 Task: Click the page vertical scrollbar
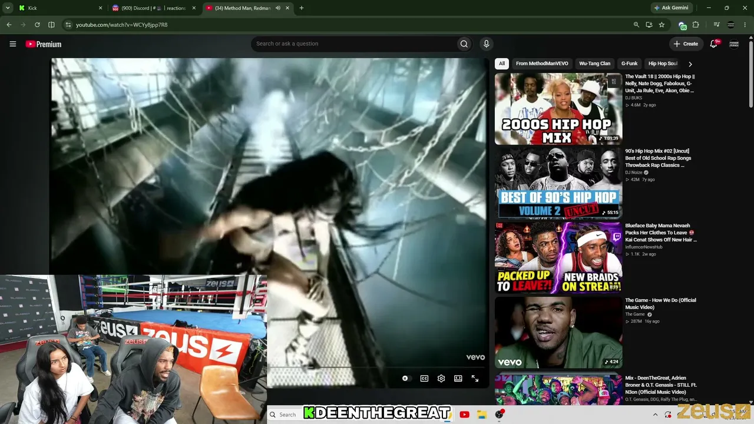[750, 74]
